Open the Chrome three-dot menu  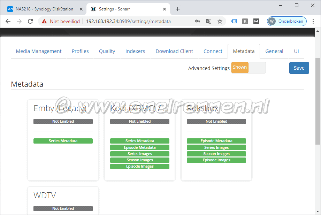[x=313, y=21]
